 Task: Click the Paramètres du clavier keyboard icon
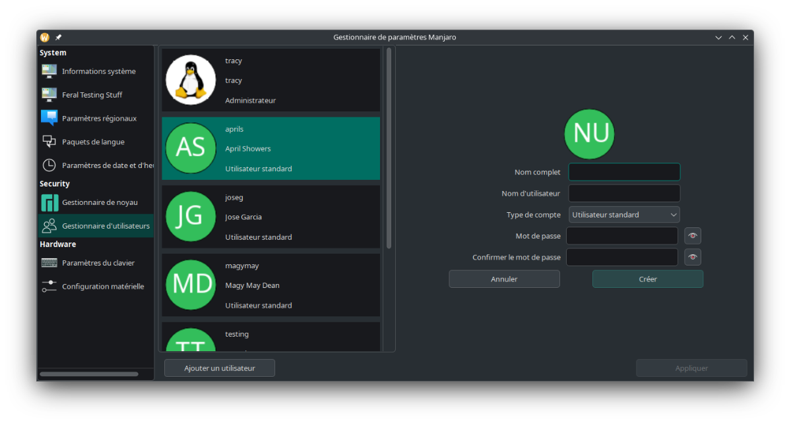pyautogui.click(x=49, y=263)
